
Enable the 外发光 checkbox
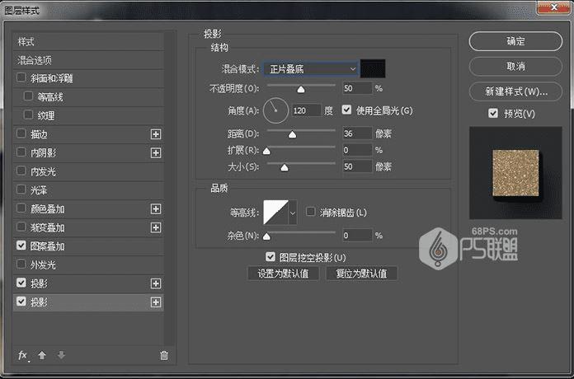(21, 264)
